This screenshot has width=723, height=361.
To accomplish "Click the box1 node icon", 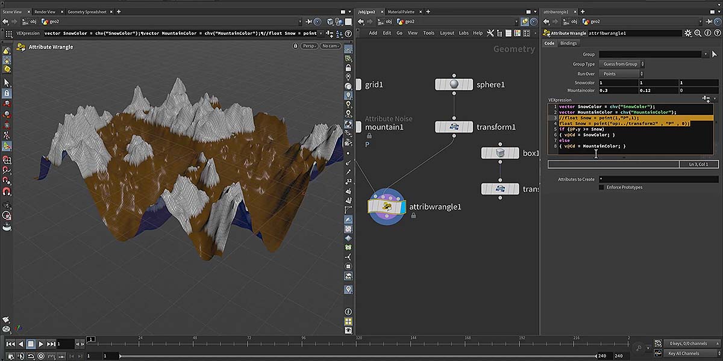I will coord(499,153).
